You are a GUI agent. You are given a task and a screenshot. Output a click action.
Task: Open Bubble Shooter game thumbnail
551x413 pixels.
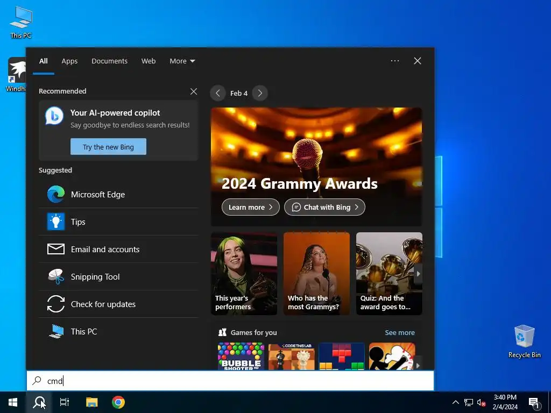pos(241,356)
